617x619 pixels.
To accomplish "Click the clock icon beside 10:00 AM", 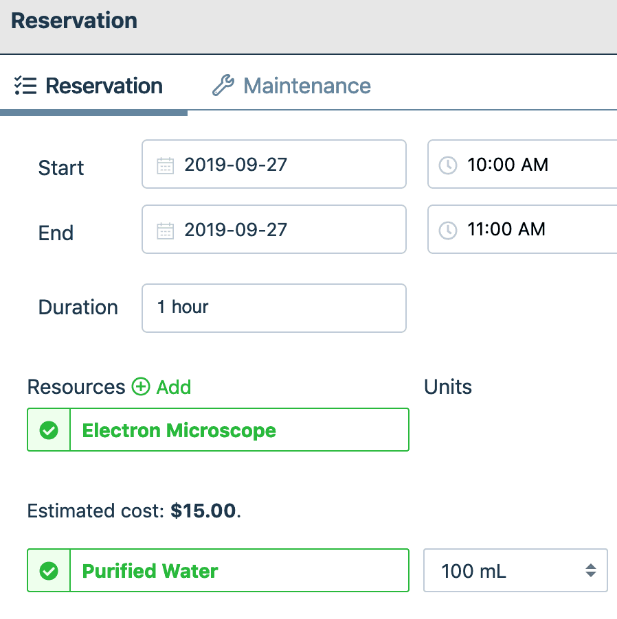I will [x=447, y=165].
